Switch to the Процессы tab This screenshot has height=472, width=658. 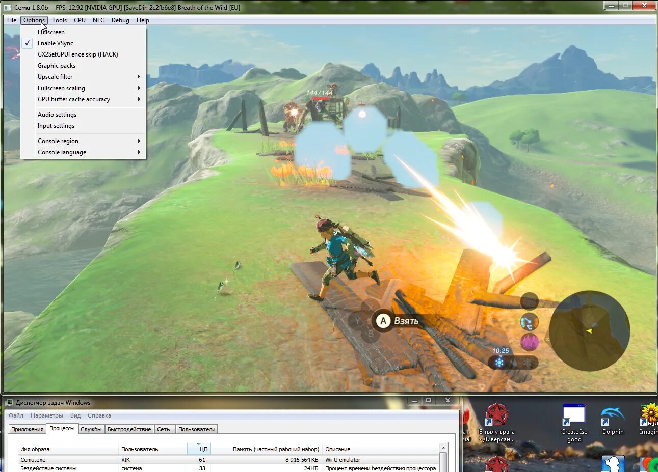(x=62, y=429)
